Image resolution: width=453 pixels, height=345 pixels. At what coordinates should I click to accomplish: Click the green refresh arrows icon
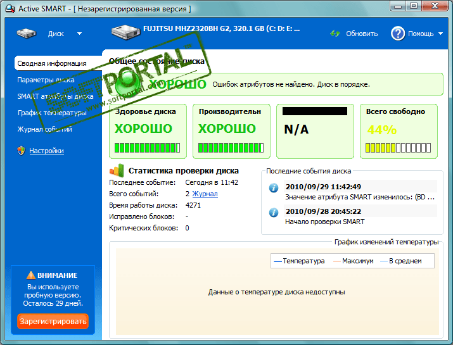(335, 34)
